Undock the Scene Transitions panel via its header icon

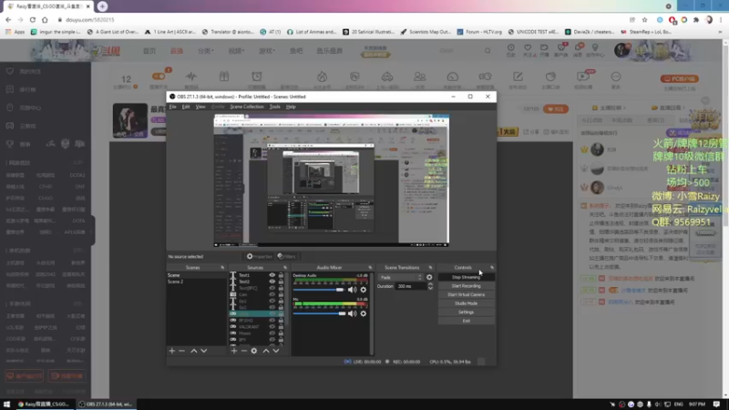[x=430, y=268]
